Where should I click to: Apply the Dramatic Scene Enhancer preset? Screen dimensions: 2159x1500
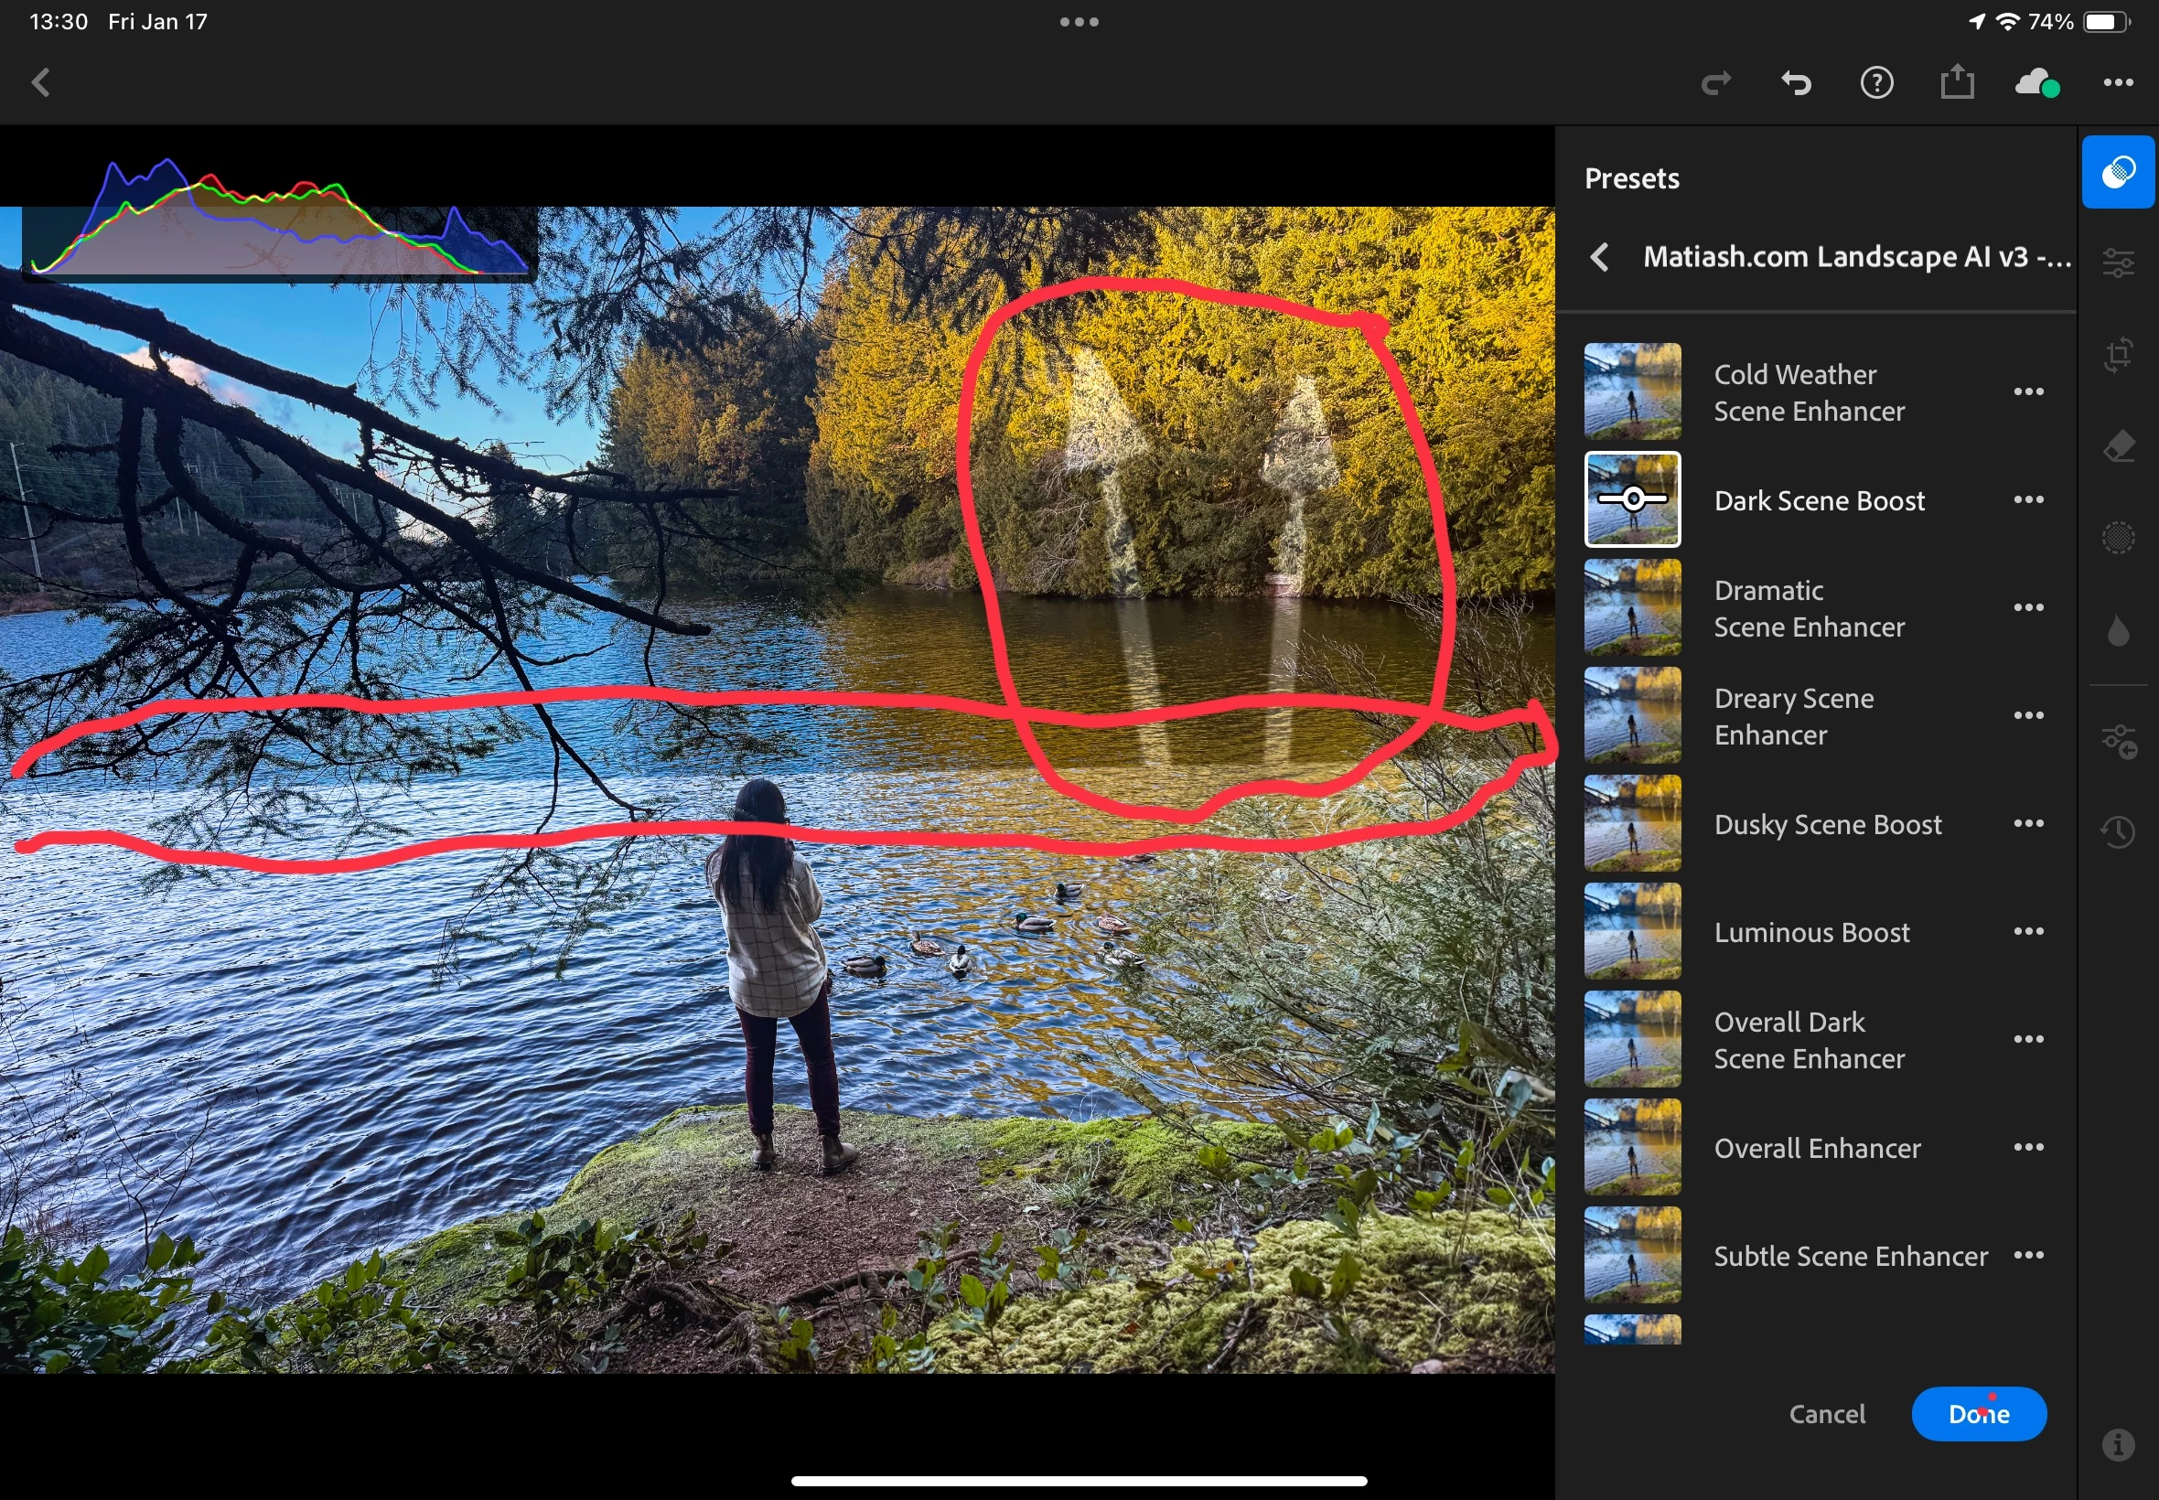[1809, 608]
